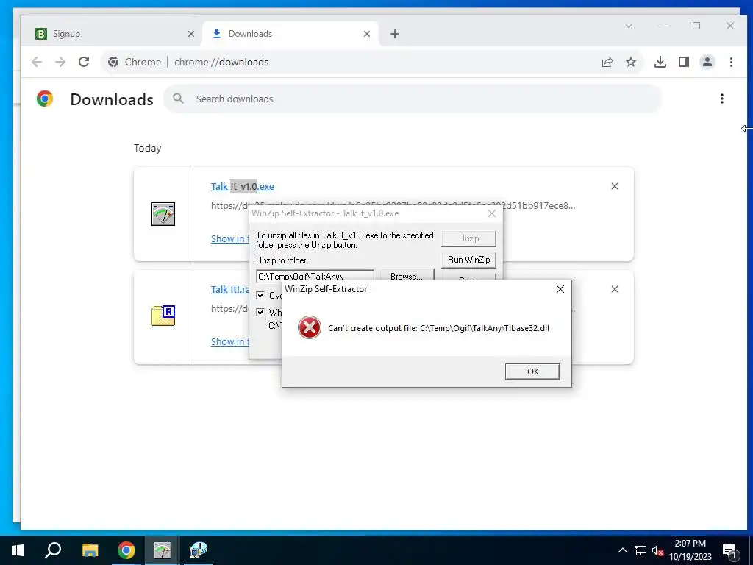Image resolution: width=753 pixels, height=565 pixels.
Task: Open the Chrome three-dot menu
Action: (x=731, y=62)
